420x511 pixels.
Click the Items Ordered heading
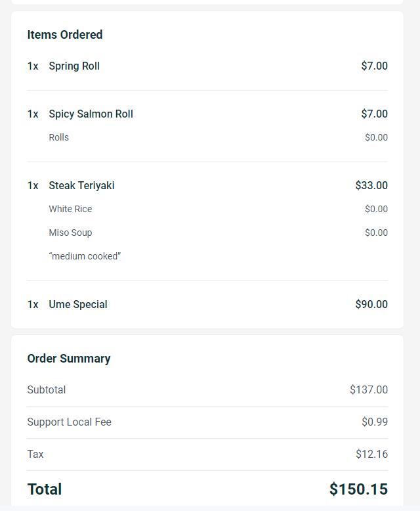coord(65,35)
